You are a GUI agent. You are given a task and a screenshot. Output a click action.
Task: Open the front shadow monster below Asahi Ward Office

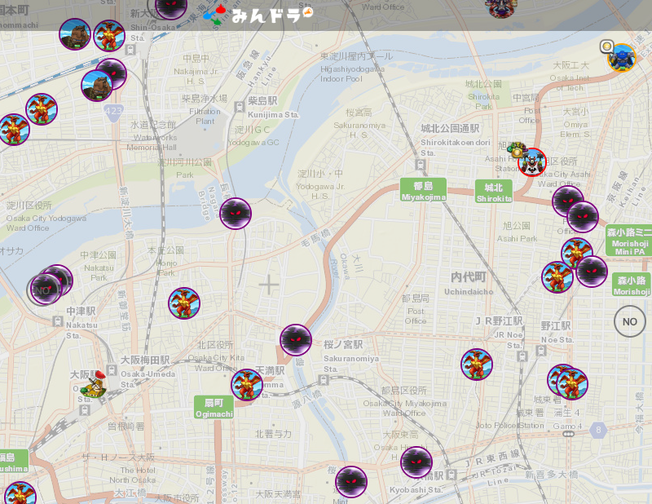tap(583, 217)
